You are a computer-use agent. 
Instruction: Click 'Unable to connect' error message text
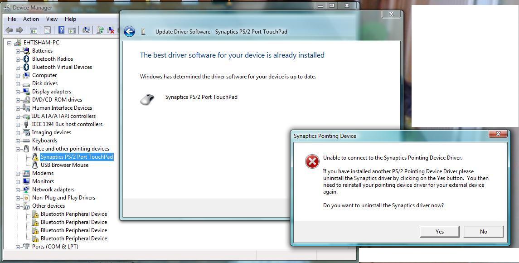click(393, 158)
